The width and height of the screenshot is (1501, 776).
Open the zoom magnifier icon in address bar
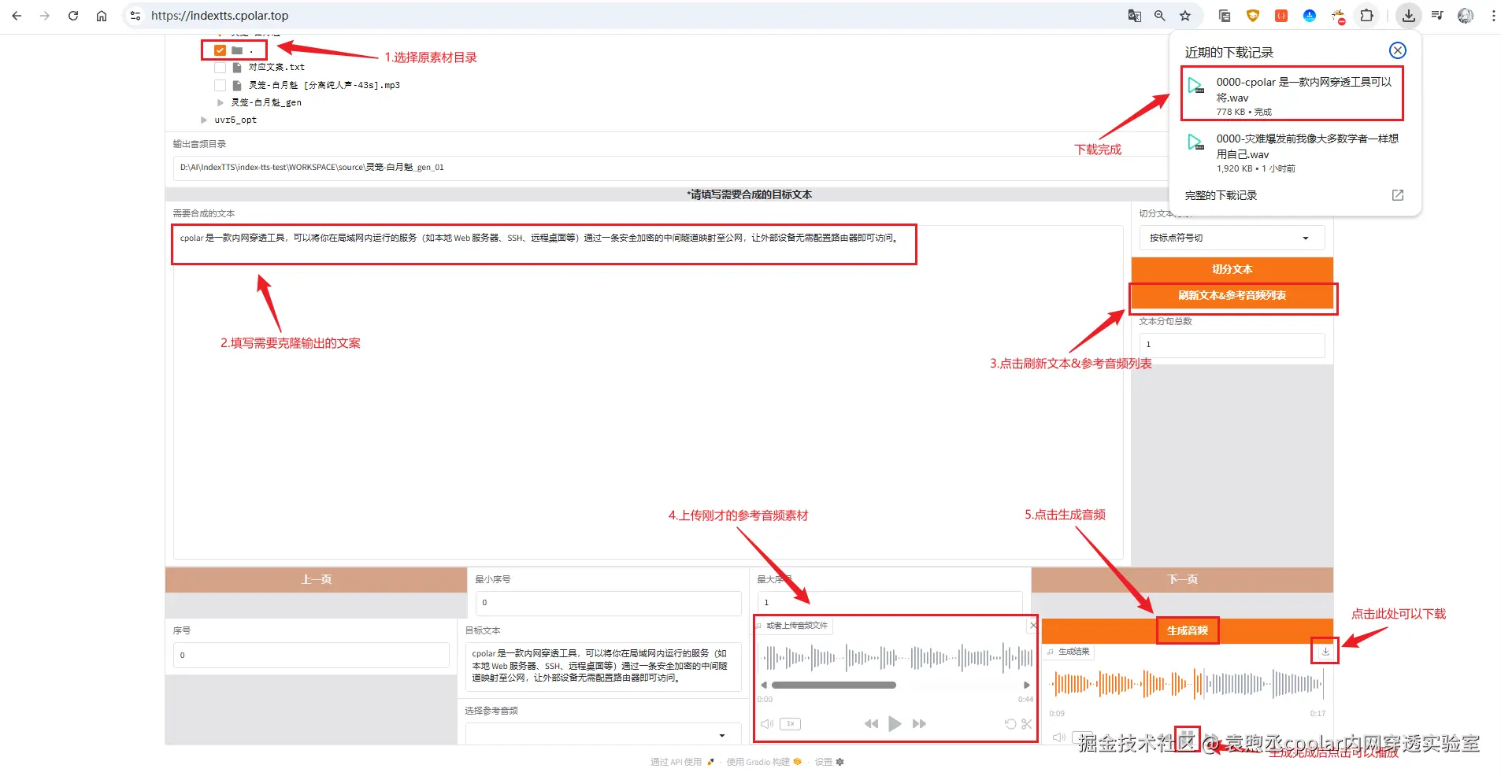click(x=1160, y=16)
